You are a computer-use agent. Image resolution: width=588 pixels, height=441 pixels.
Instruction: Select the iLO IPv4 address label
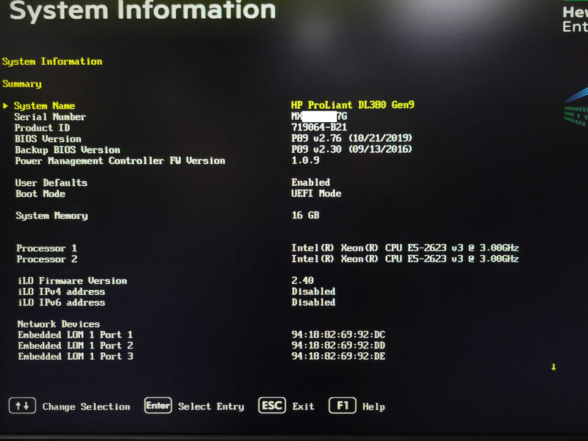point(62,292)
